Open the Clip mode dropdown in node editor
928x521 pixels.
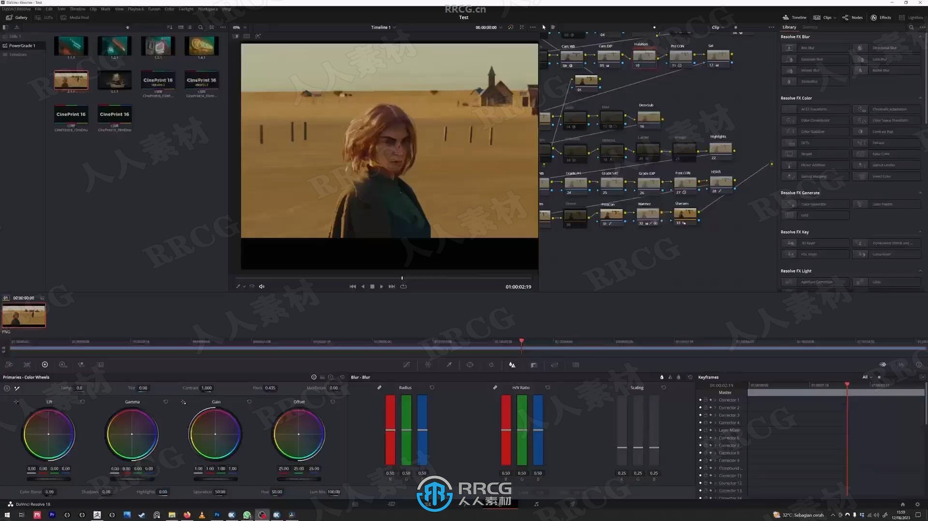pos(718,28)
